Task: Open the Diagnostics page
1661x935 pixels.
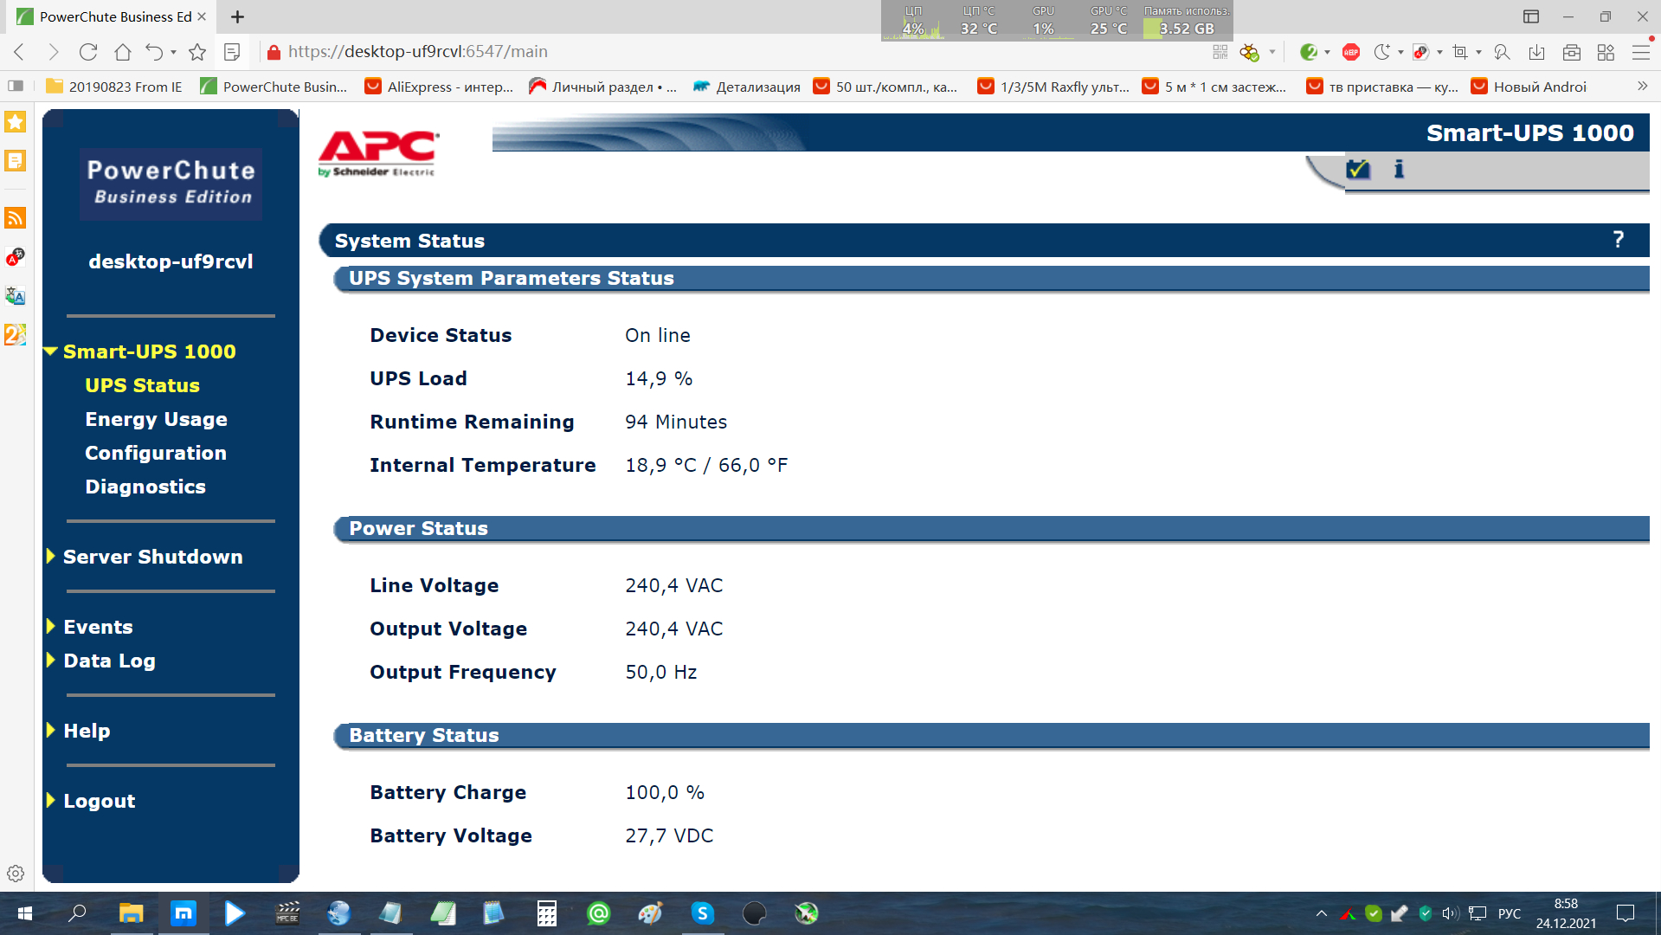Action: pyautogui.click(x=145, y=487)
